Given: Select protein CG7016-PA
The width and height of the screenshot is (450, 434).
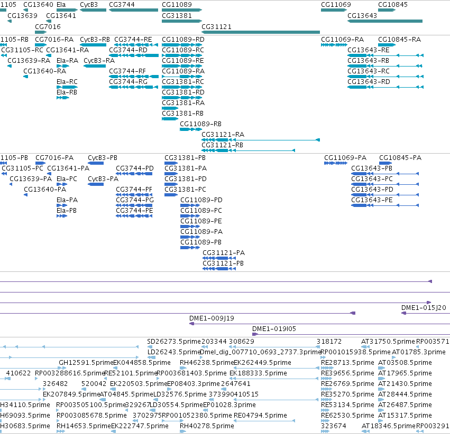Looking at the screenshot, I should point(54,158).
